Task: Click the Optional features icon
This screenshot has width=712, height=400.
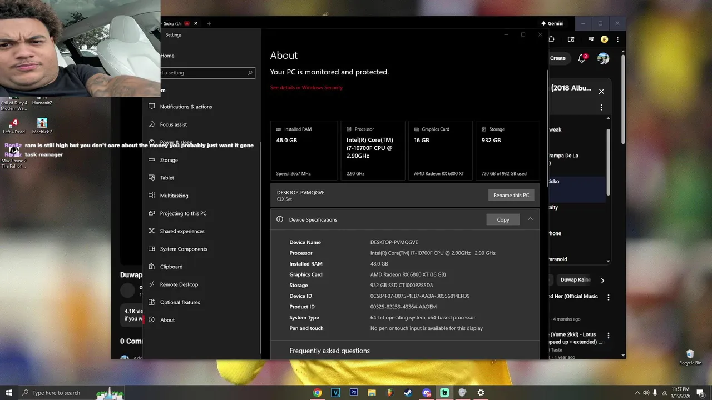Action: (x=151, y=302)
